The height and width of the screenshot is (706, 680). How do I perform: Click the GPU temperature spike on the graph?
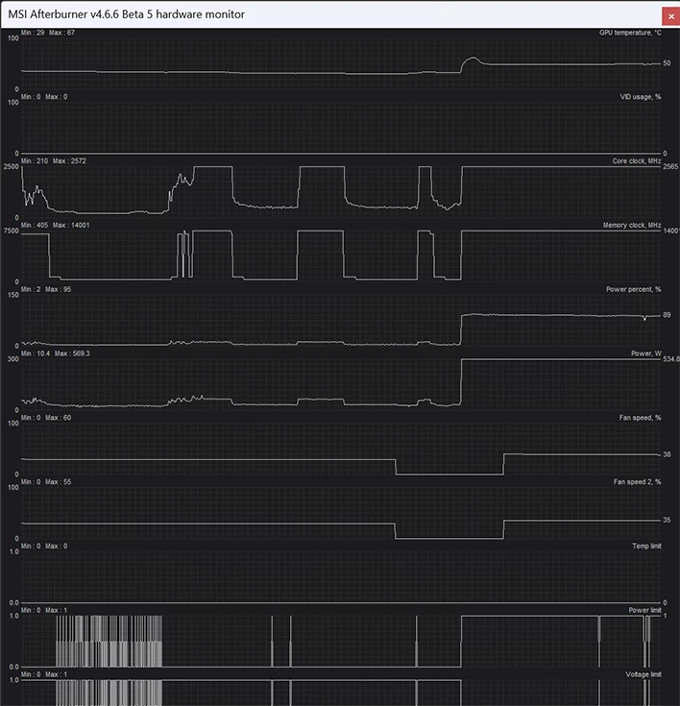click(x=473, y=58)
